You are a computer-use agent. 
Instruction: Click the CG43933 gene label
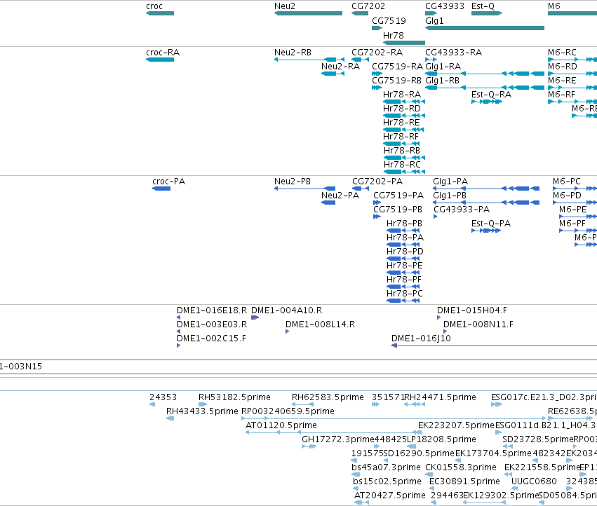tap(445, 6)
